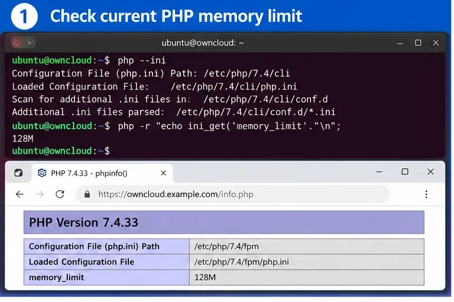Click the '/etc/php/7.4/fpm' table value
The height and width of the screenshot is (302, 454).
pyautogui.click(x=307, y=246)
